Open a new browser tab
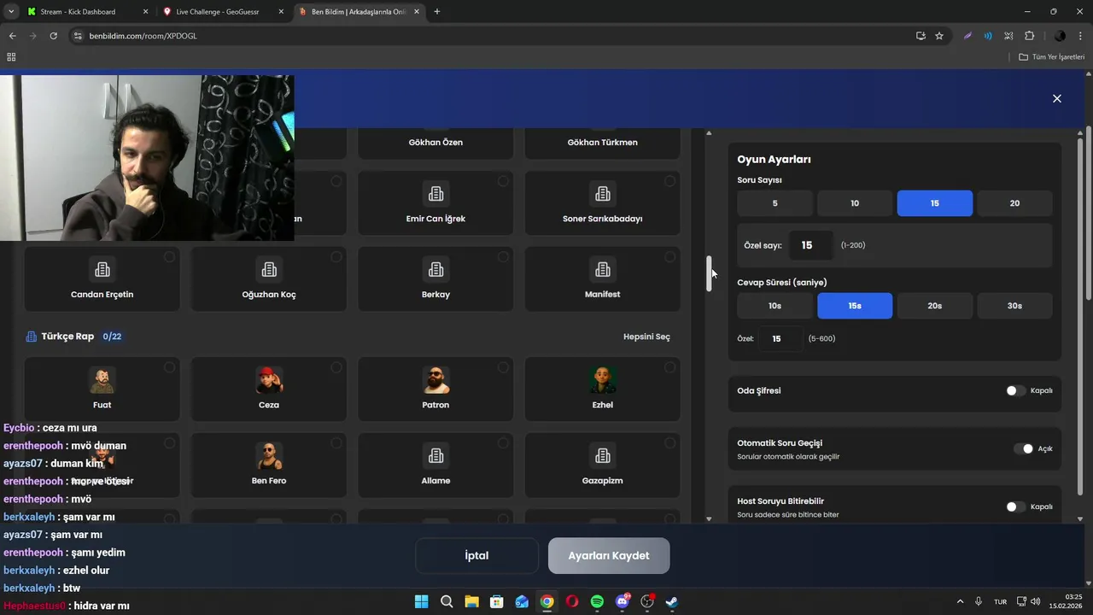 [437, 12]
